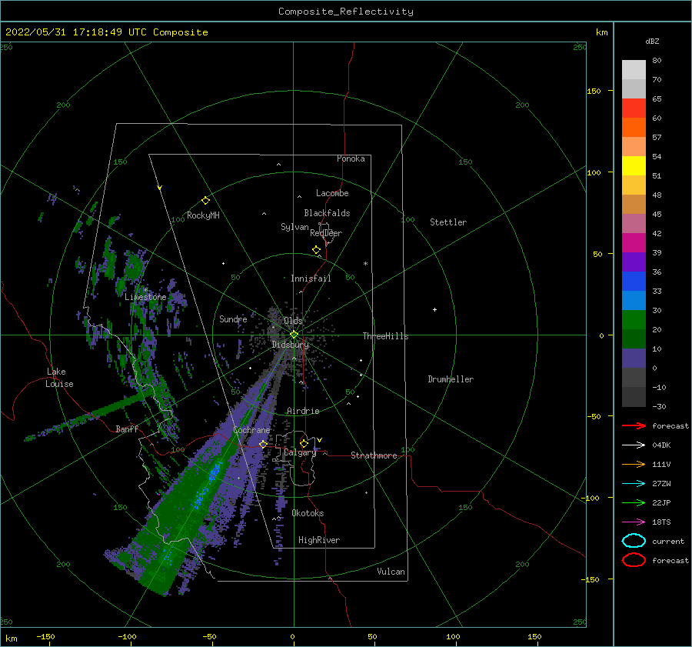Click the Cochrane label
This screenshot has height=647, width=692.
coord(251,430)
